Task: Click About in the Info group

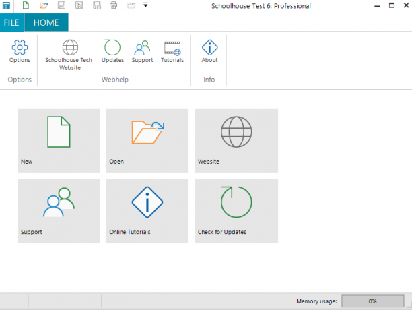Action: (209, 51)
